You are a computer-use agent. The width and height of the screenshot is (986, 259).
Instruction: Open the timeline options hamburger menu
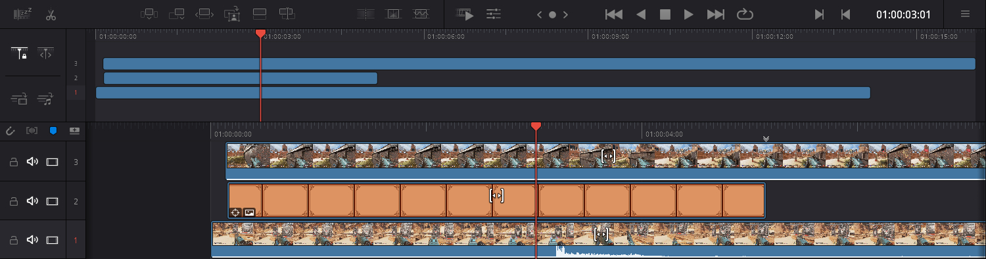point(965,14)
